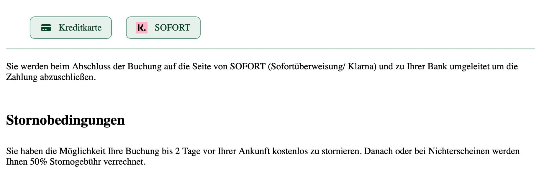This screenshot has height=174, width=544.
Task: Click the word 'Klarna)' in the description
Action: tap(362, 66)
